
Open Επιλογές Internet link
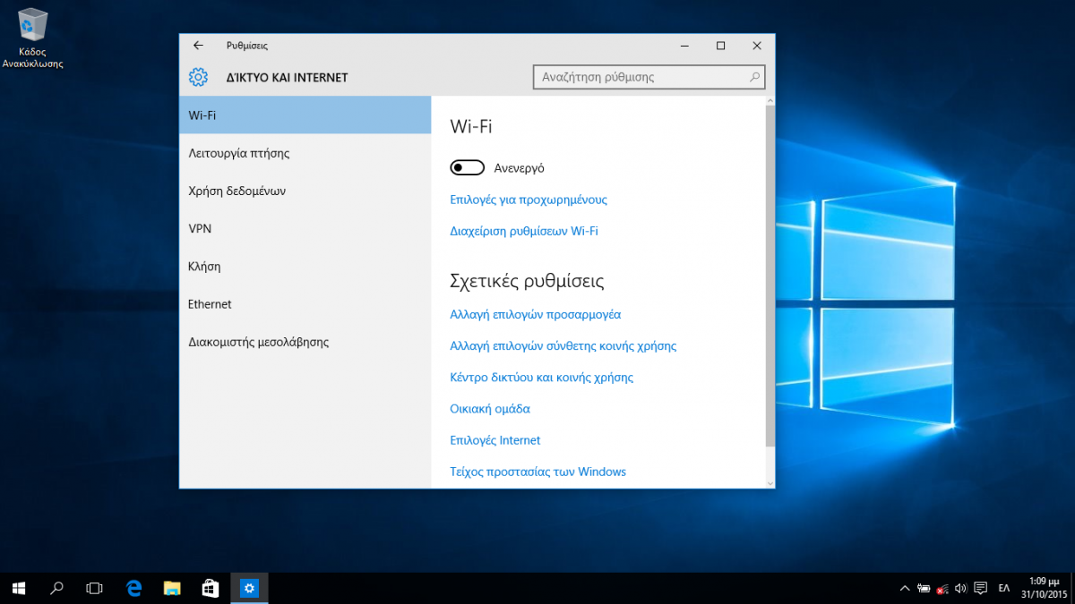(x=495, y=440)
